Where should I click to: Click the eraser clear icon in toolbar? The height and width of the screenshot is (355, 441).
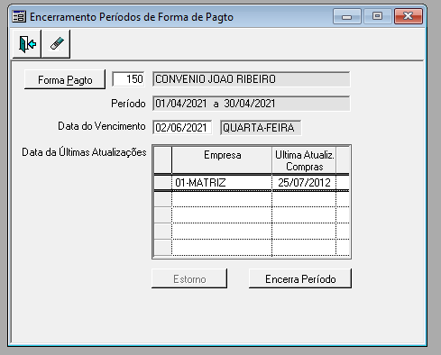pos(56,44)
